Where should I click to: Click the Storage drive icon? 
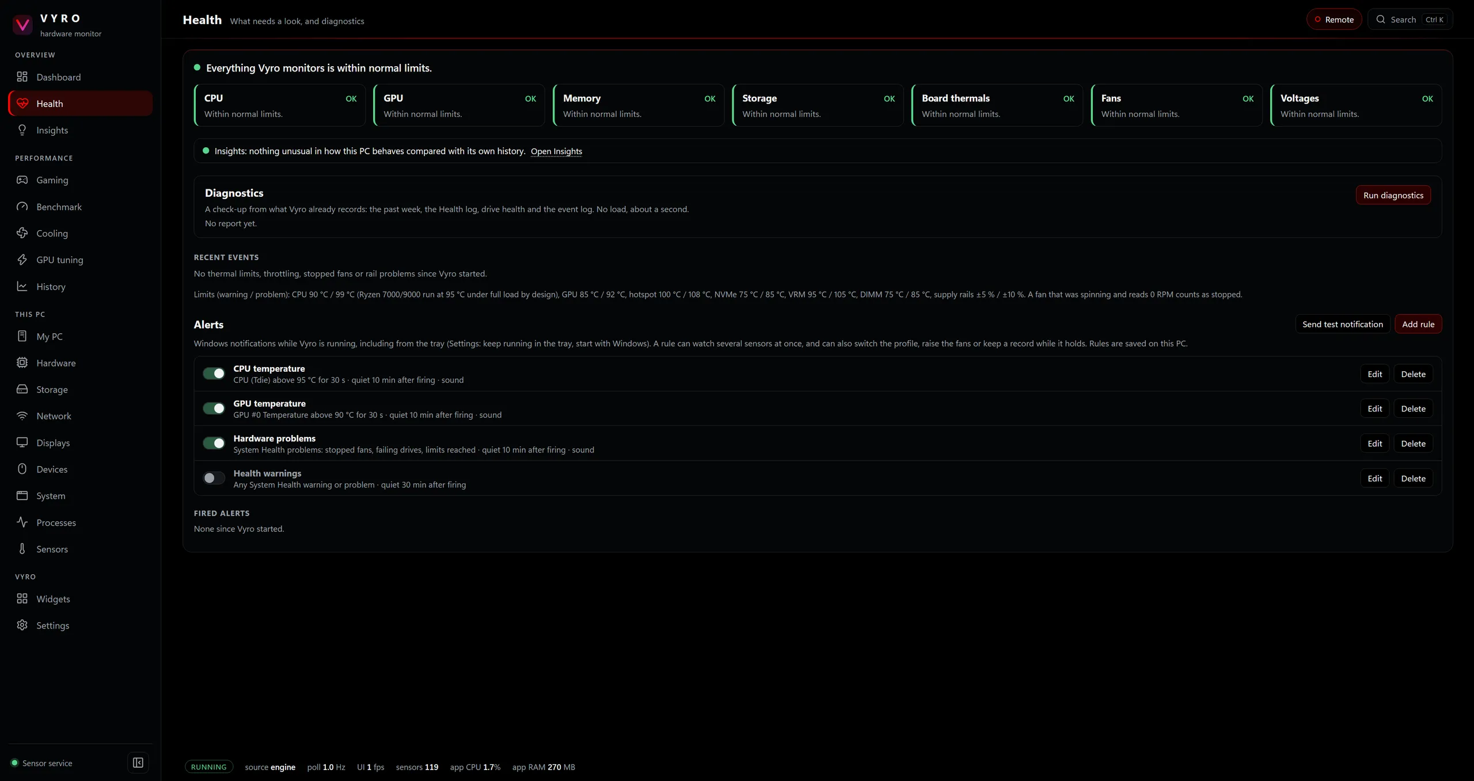point(22,389)
